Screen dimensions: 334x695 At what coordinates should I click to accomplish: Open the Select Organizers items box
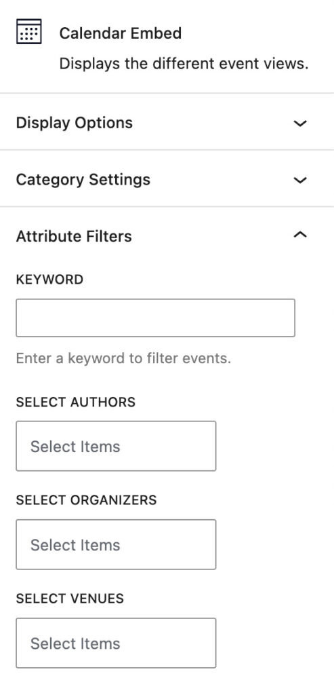[x=116, y=544]
